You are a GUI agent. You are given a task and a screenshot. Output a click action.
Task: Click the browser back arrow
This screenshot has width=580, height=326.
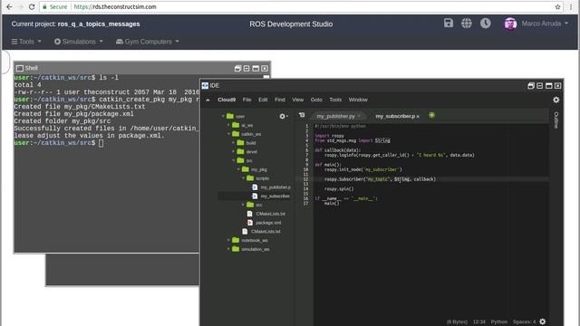coord(9,6)
